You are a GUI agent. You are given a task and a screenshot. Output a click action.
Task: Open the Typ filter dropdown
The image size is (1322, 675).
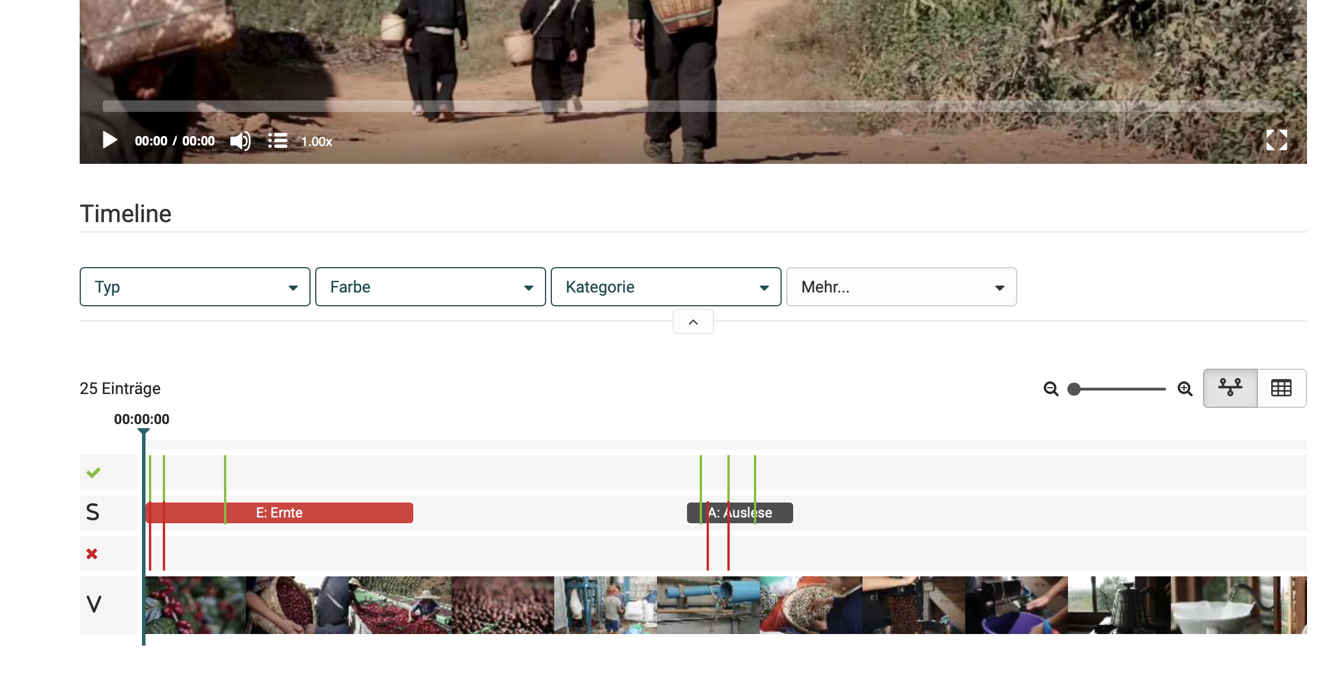(195, 287)
